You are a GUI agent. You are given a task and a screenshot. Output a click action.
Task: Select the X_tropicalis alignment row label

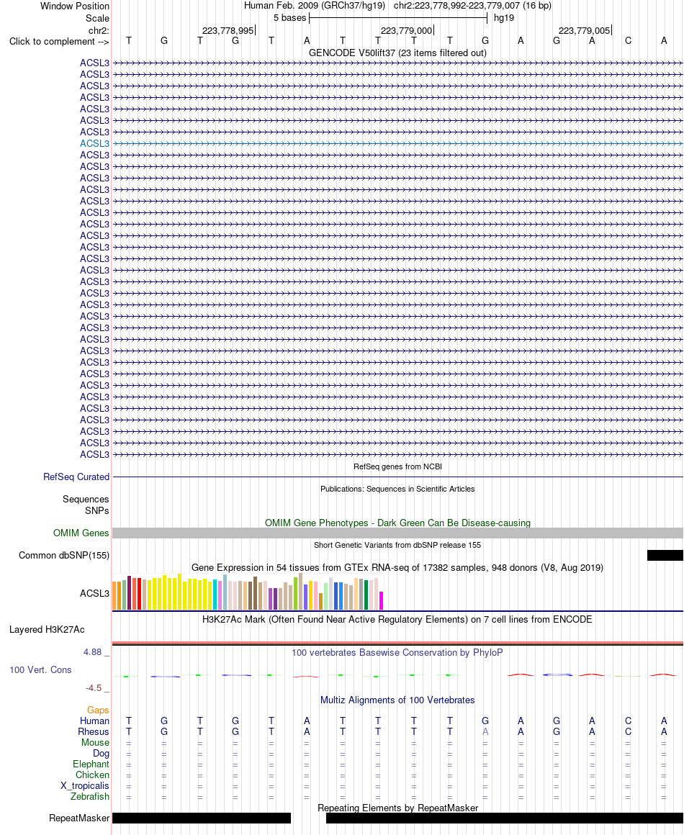click(x=85, y=785)
